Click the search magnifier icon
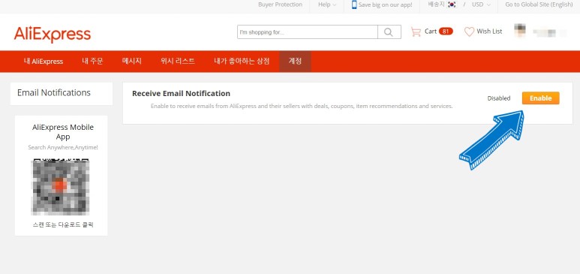The height and width of the screenshot is (274, 580). tap(389, 32)
